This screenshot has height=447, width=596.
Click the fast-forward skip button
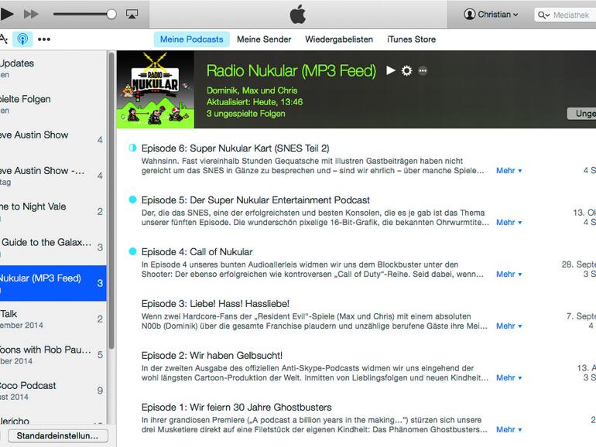31,14
